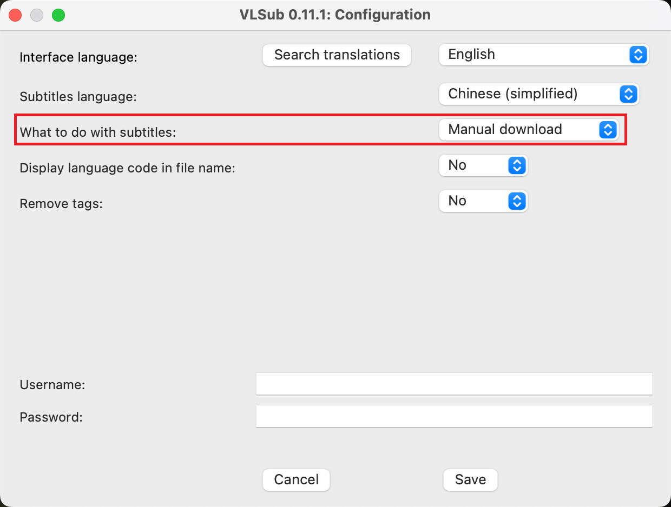671x507 pixels.
Task: Zoom the window with the green button
Action: [58, 15]
